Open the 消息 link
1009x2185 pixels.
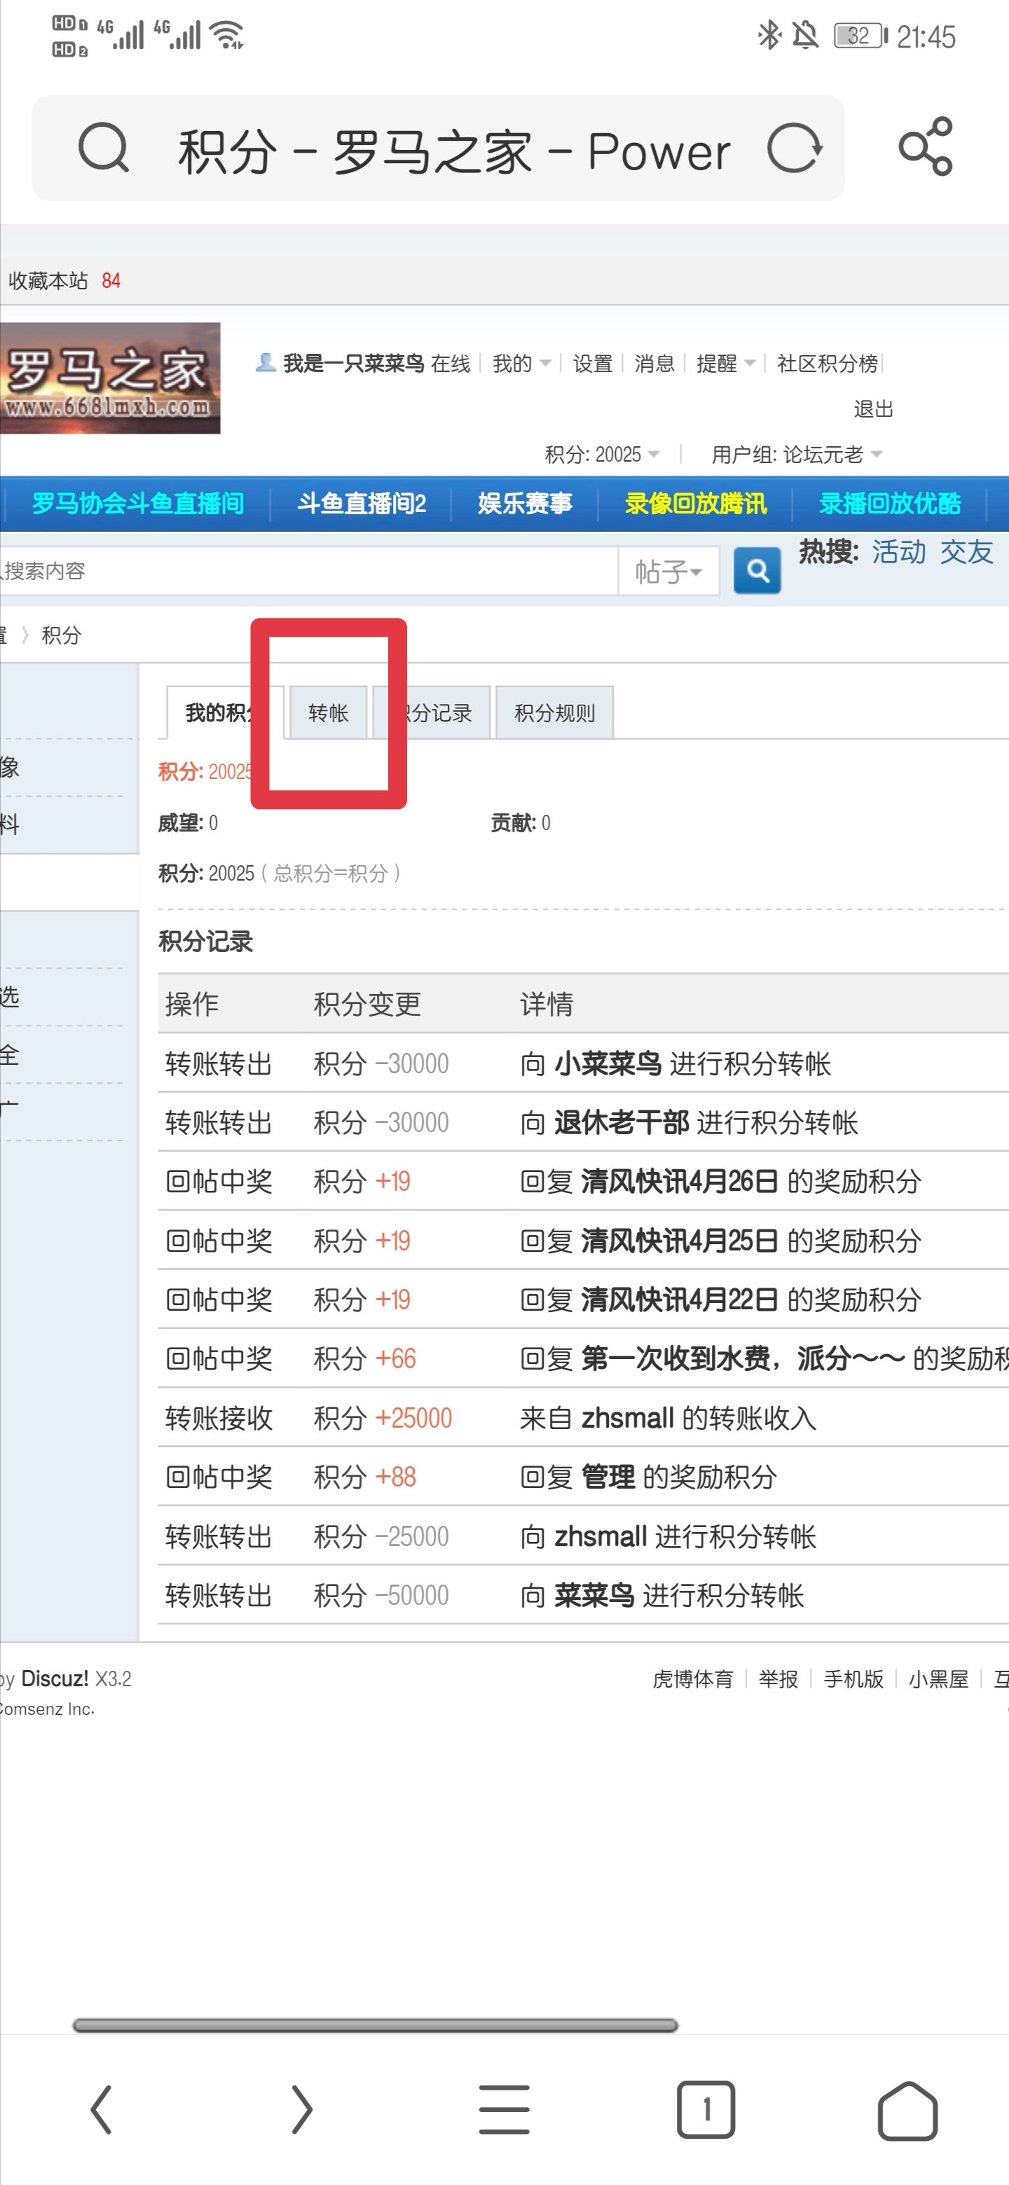pos(654,364)
